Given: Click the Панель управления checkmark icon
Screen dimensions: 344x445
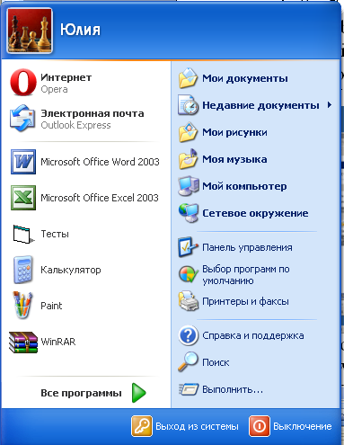Looking at the screenshot, I should coord(188,247).
